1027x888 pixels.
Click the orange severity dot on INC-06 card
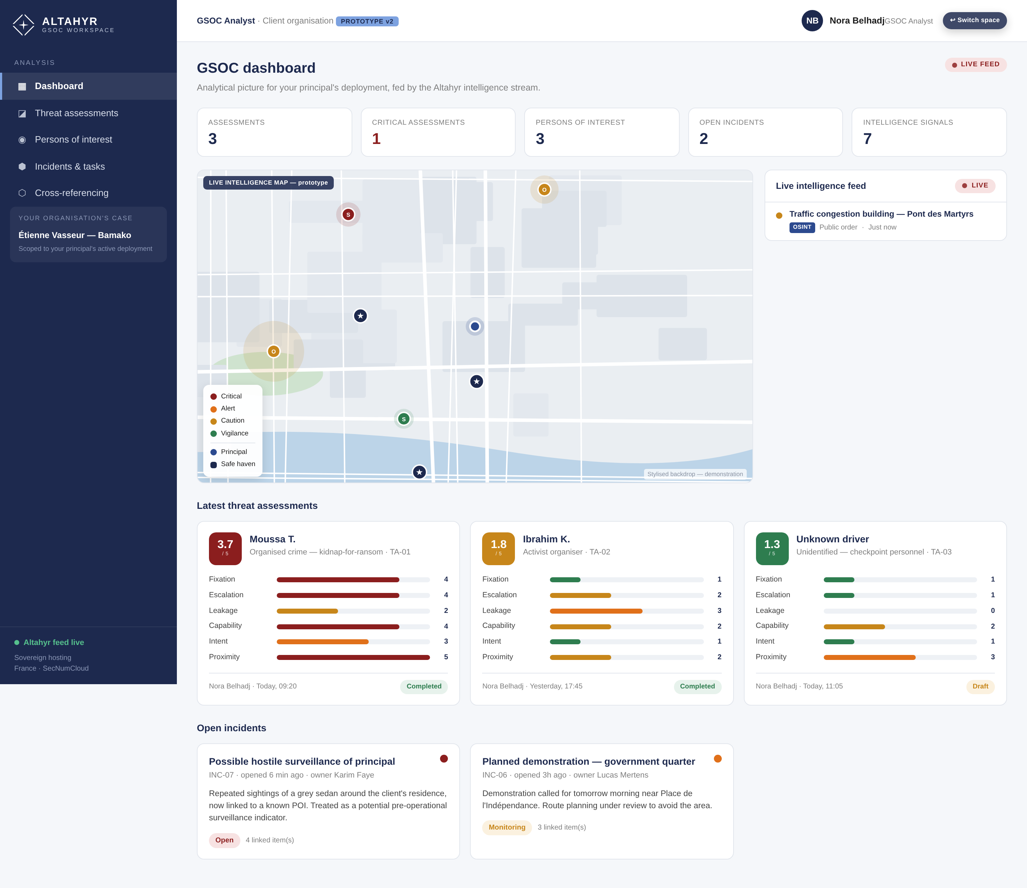click(x=717, y=759)
